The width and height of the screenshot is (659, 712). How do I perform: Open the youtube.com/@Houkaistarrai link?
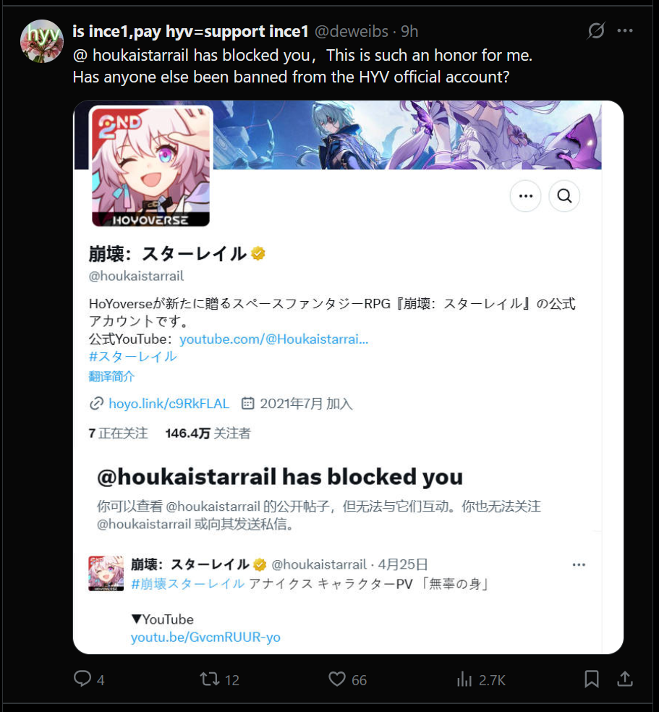point(273,339)
